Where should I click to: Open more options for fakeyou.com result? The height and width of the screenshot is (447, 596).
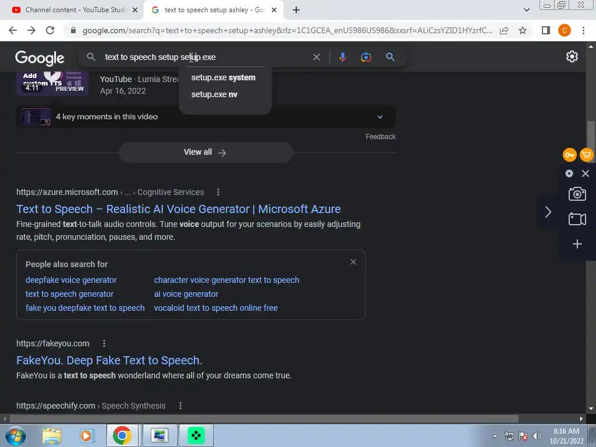point(104,343)
